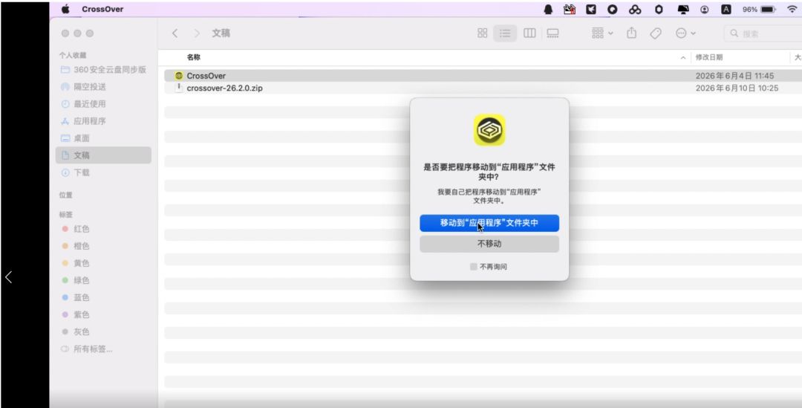
Task: Click the zip file icon
Action: pyautogui.click(x=178, y=88)
